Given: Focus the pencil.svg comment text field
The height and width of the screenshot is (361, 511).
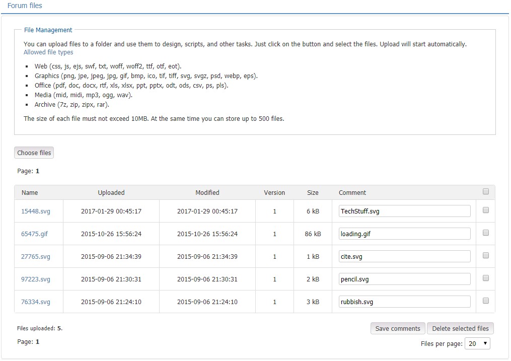Looking at the screenshot, I should click(404, 279).
